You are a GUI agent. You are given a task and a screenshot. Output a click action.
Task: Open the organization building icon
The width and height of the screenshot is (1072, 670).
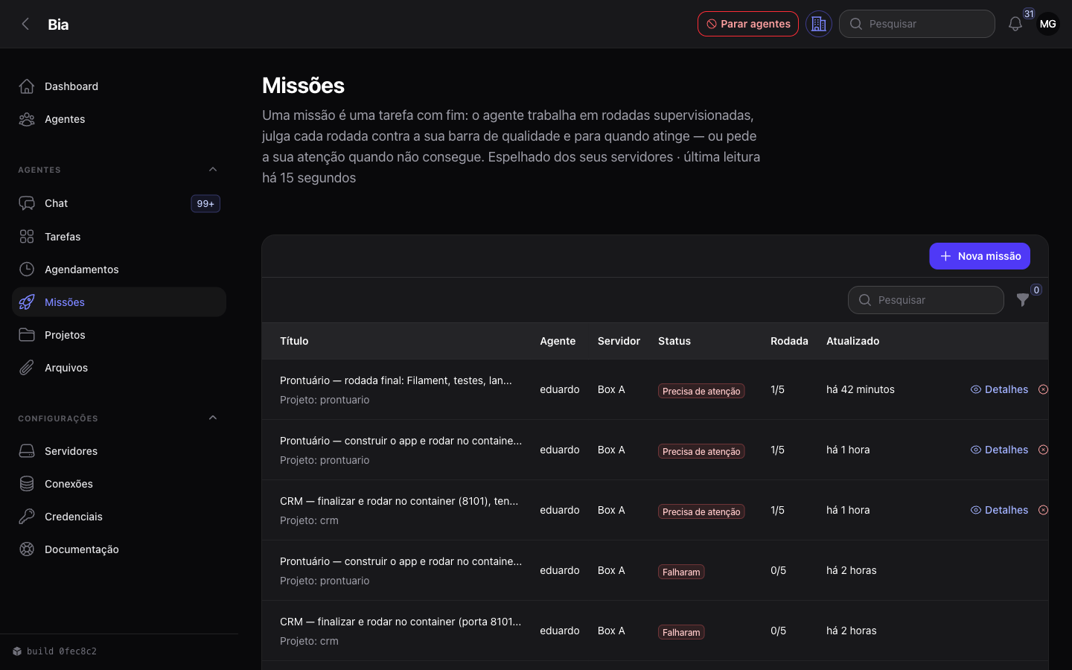point(819,24)
